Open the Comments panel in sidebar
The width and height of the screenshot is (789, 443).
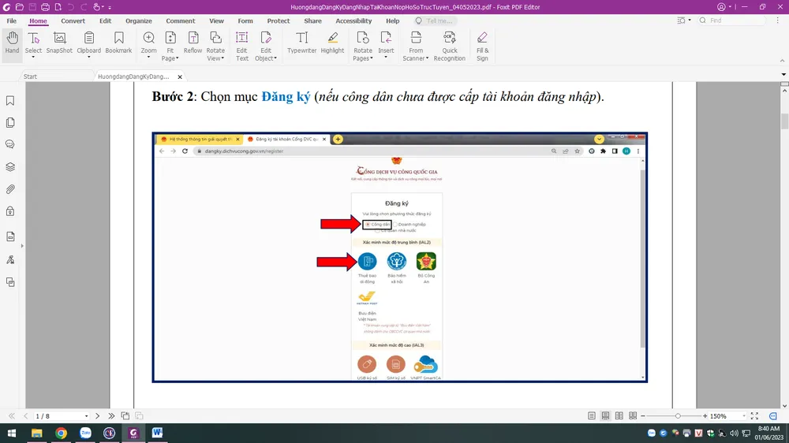tap(10, 144)
